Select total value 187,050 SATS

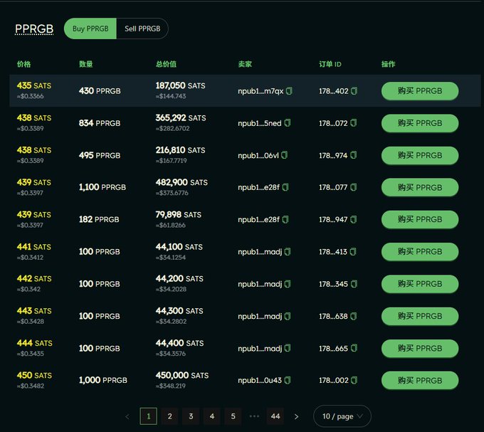coord(180,85)
